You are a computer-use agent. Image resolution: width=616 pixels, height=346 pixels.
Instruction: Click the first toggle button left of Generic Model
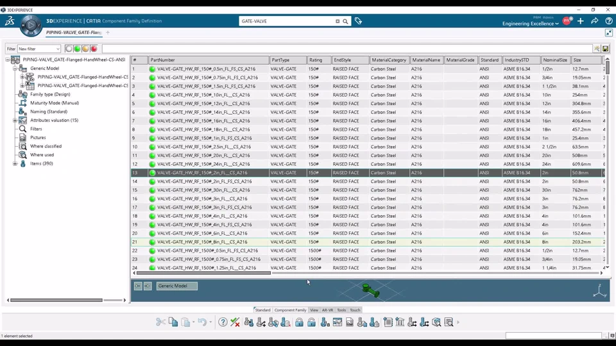point(137,286)
